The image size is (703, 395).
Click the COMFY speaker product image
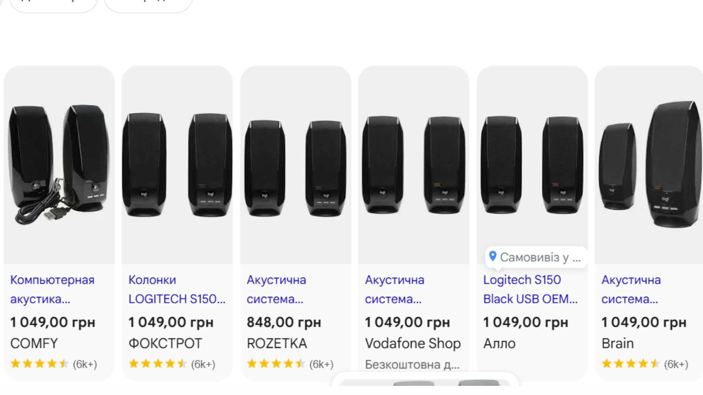coord(59,165)
